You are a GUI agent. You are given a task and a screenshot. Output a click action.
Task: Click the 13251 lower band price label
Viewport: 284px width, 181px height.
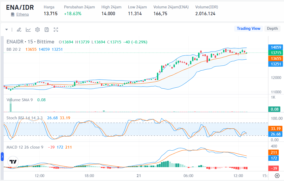coord(276,64)
